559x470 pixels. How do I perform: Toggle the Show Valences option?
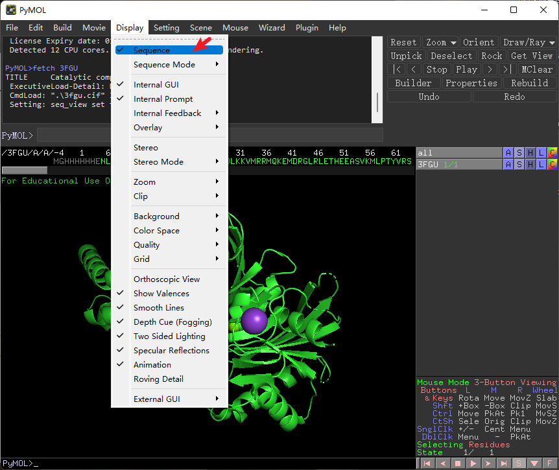pos(161,294)
